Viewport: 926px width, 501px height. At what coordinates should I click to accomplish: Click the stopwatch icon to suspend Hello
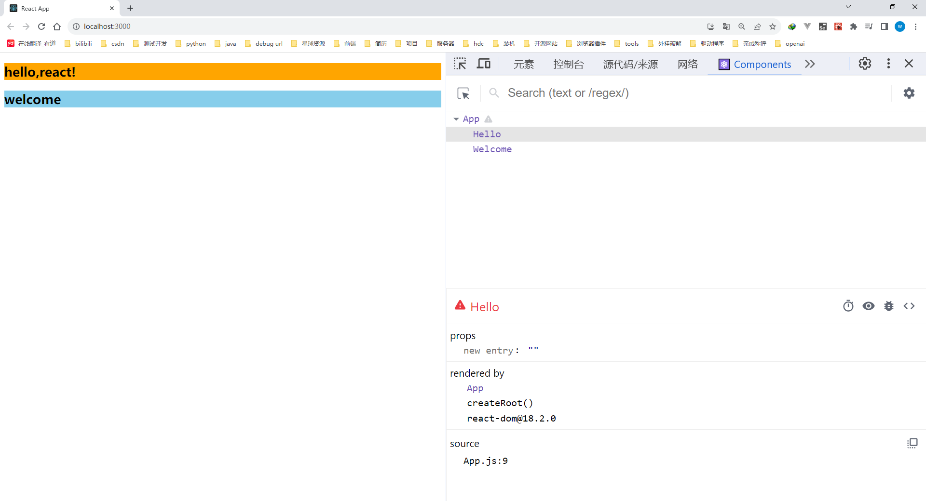click(848, 306)
